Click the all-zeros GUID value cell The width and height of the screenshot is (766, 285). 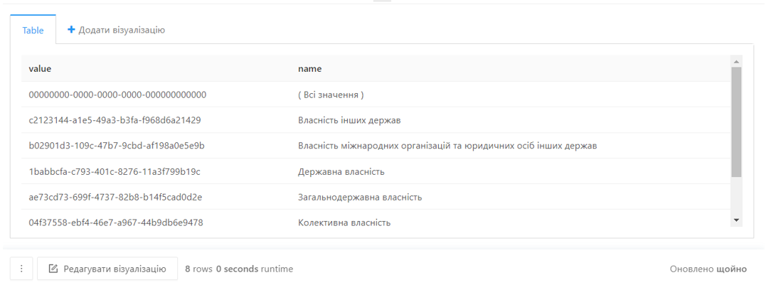point(117,95)
